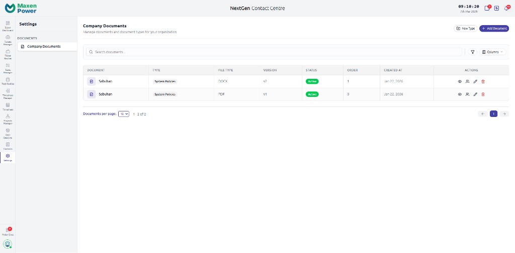The image size is (515, 253).
Task: Open Policy Docs in the sidebar
Action: (8, 231)
